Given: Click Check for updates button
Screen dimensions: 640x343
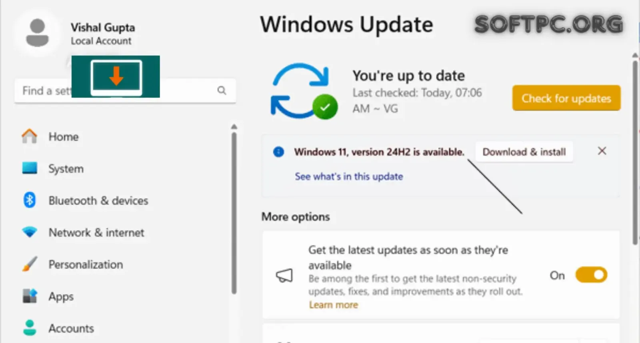Looking at the screenshot, I should pyautogui.click(x=566, y=98).
